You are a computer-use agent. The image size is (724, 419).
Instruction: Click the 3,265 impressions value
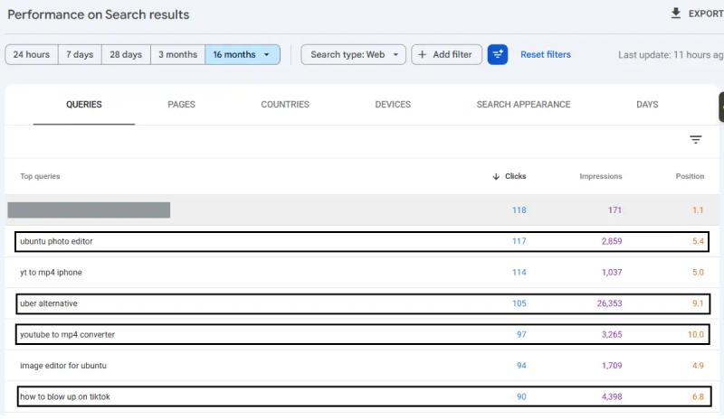click(x=612, y=335)
